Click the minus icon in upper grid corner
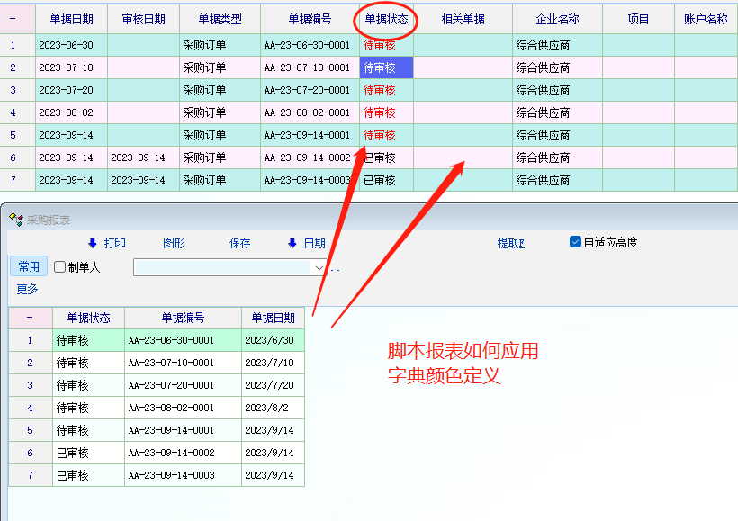 pyautogui.click(x=13, y=19)
